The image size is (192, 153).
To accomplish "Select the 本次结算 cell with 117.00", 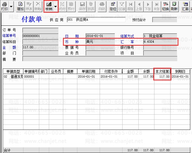I will coord(162,76).
